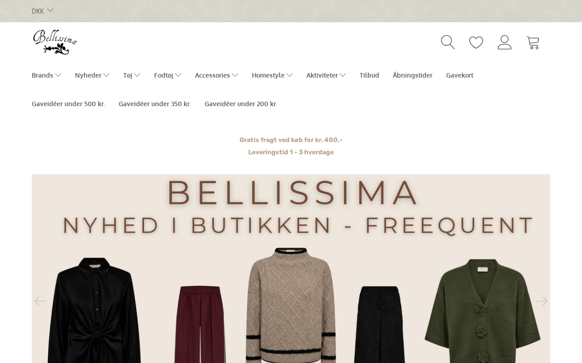Expand the Accessories menu
This screenshot has width=582, height=363.
click(216, 75)
